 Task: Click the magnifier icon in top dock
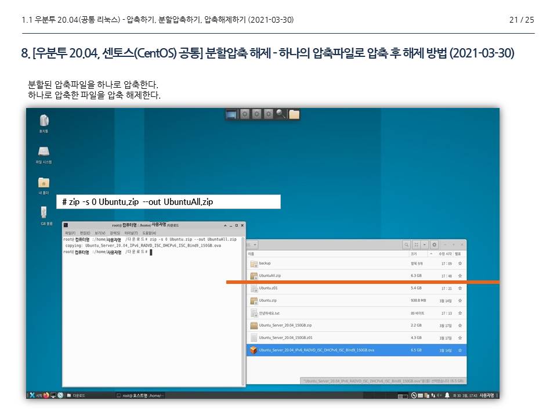coord(281,114)
